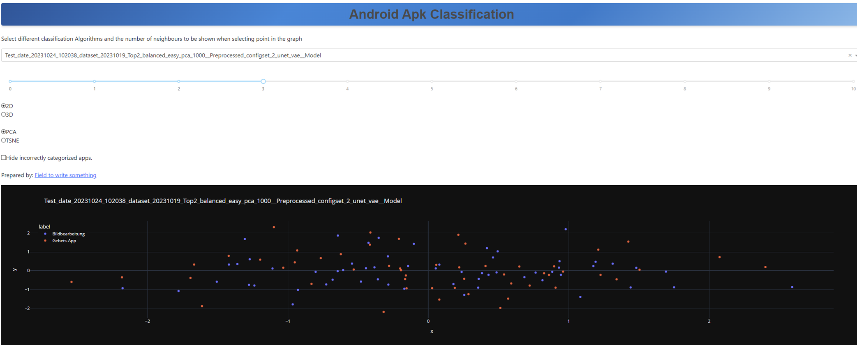Viewport: 857px width, 345px height.
Task: Click the orange Gebets-App legend marker
Action: tap(45, 241)
